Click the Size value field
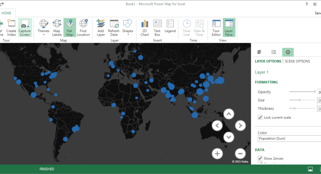 tap(319, 100)
